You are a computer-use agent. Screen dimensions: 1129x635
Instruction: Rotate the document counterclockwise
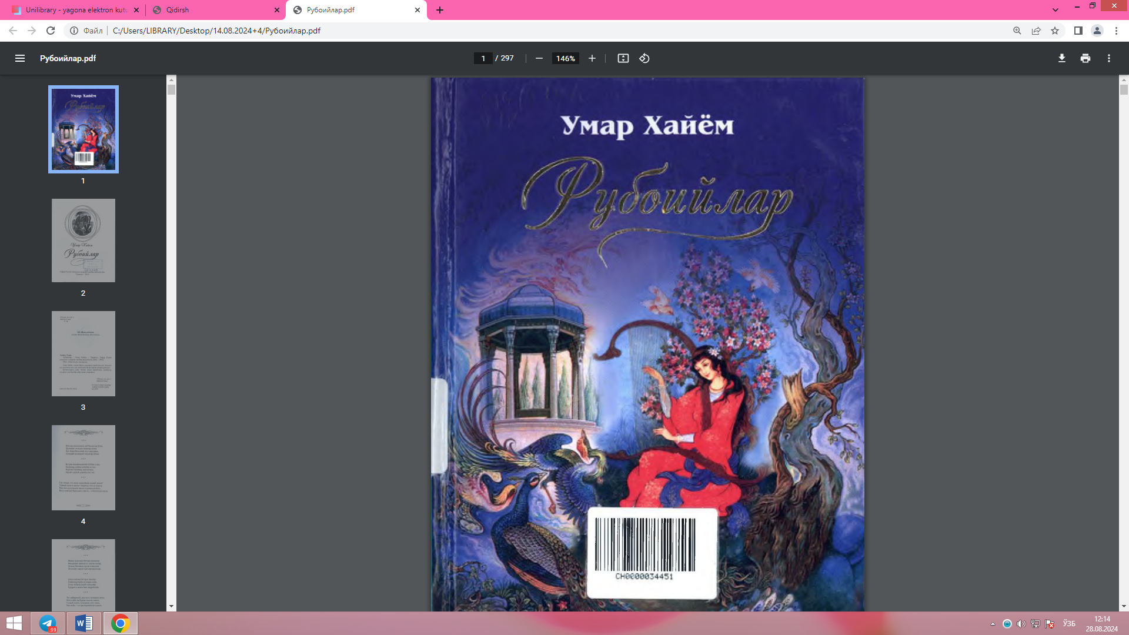[644, 58]
